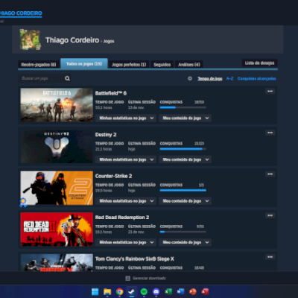
Task: Open the Lista de desejos tab
Action: 259,63
